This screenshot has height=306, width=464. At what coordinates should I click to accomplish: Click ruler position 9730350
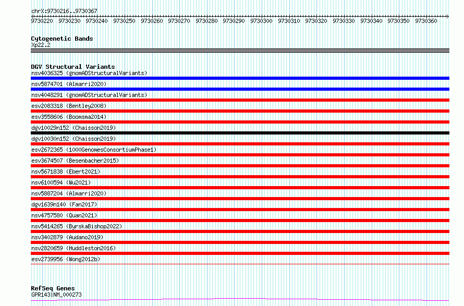click(x=398, y=21)
